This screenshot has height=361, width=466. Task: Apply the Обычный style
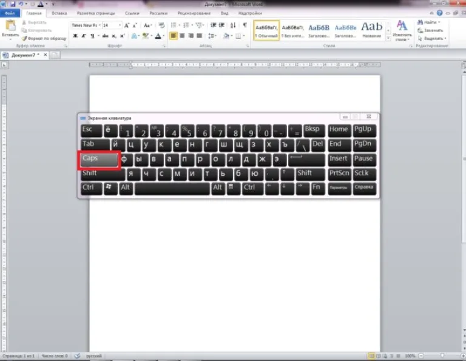point(266,30)
